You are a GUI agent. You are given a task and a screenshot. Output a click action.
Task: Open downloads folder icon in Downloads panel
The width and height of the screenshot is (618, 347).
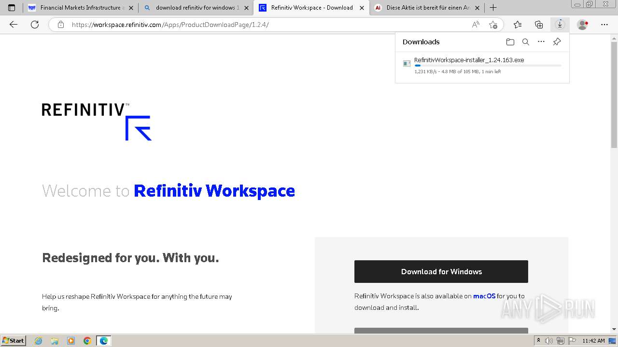point(510,42)
